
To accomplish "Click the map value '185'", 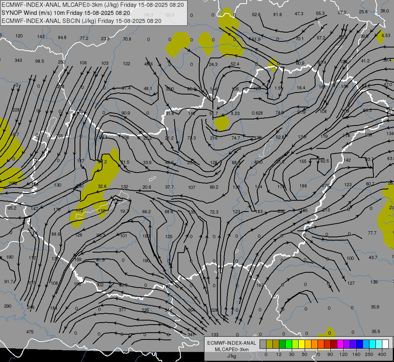I will (260, 285).
